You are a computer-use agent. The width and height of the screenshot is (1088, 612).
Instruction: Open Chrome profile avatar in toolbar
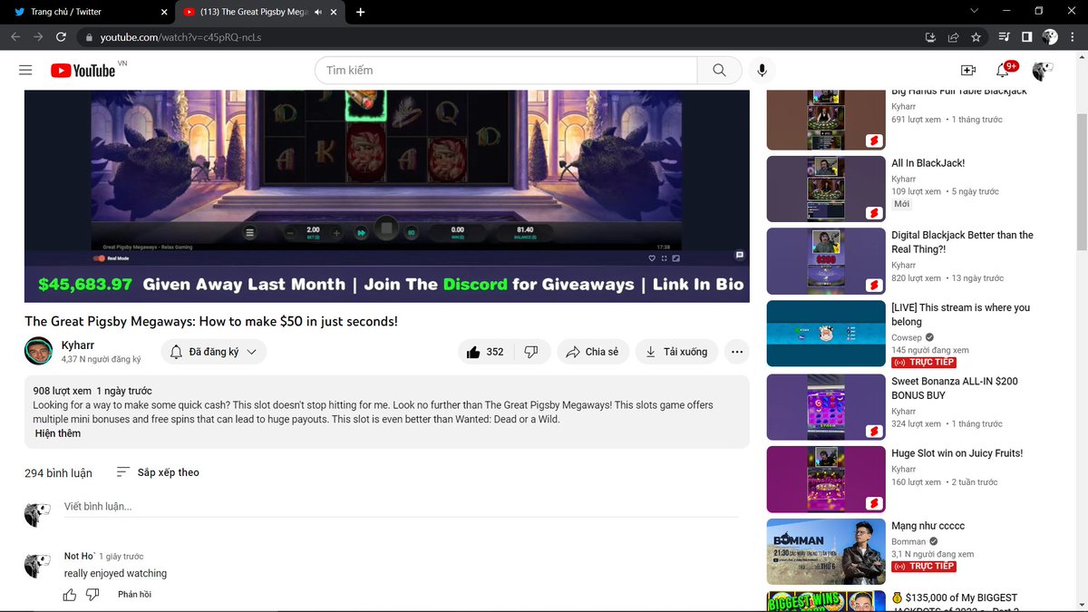click(x=1050, y=37)
